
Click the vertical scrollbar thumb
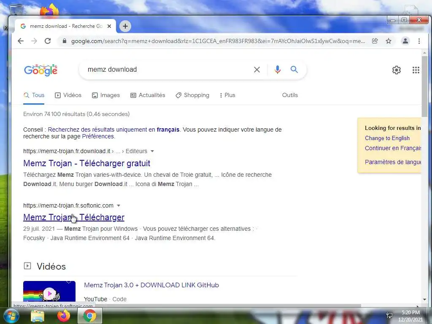click(424, 86)
